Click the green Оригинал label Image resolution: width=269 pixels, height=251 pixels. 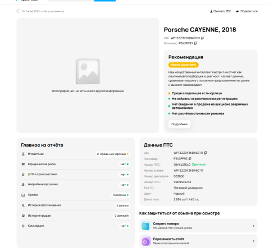pos(199,165)
